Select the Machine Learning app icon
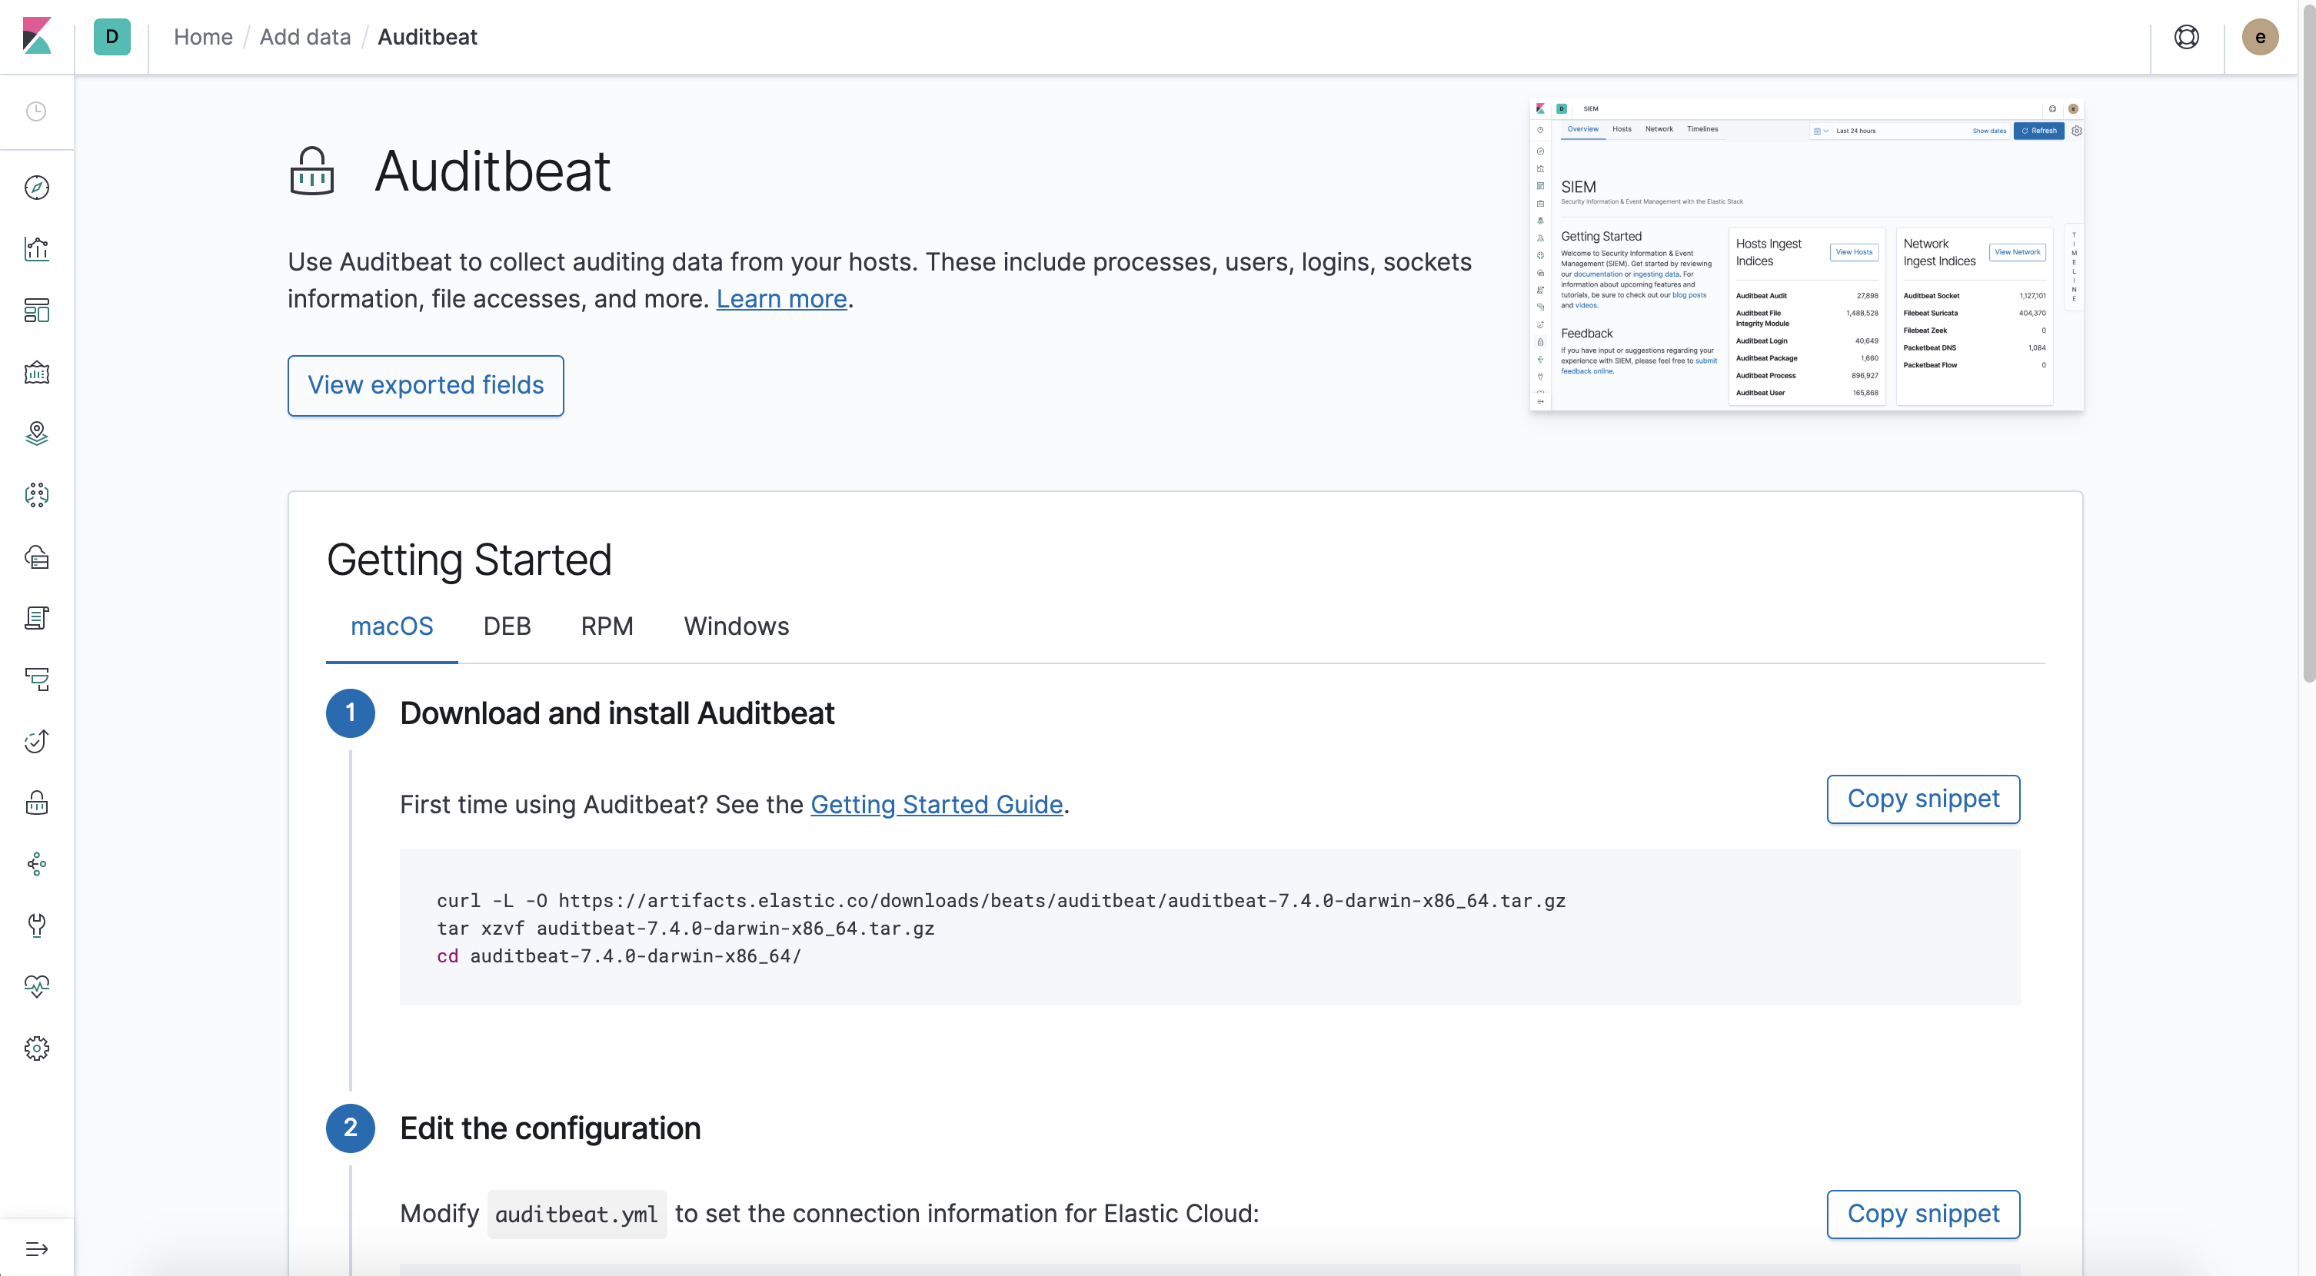Image resolution: width=2316 pixels, height=1276 pixels. tap(37, 494)
